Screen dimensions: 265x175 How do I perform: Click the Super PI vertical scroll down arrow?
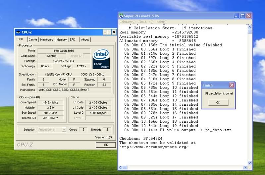[x=250, y=163]
